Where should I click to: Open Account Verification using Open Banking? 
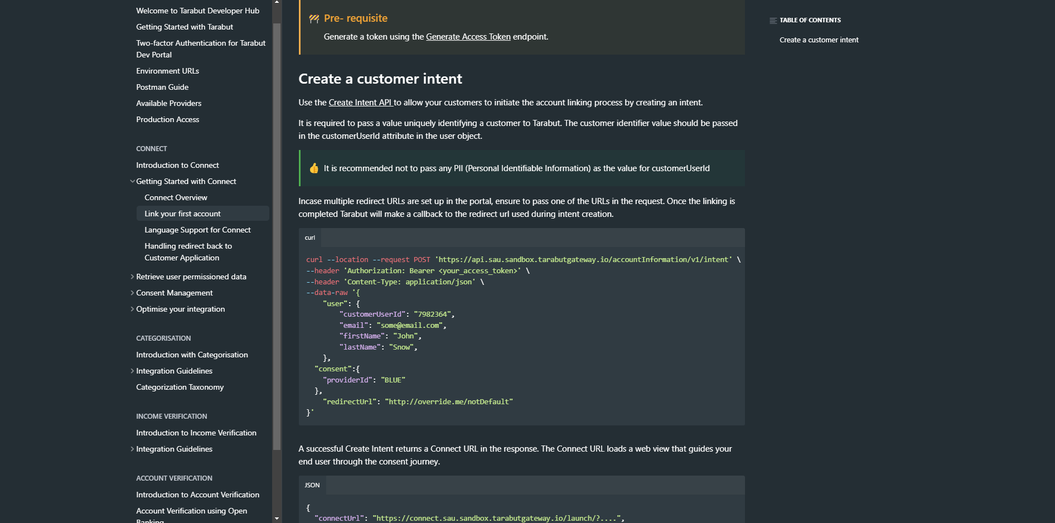[x=191, y=516]
